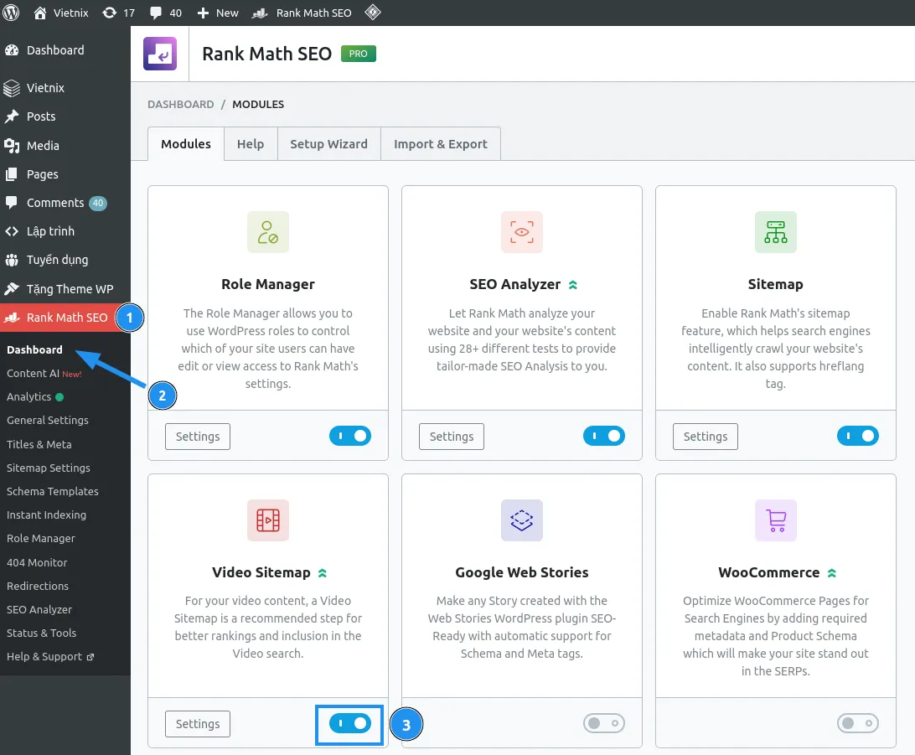Click the Lập trình code brackets icon

click(12, 231)
